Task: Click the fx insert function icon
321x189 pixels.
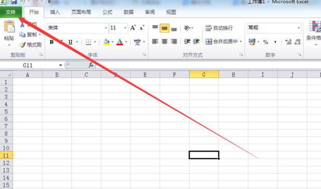Action: [91, 65]
